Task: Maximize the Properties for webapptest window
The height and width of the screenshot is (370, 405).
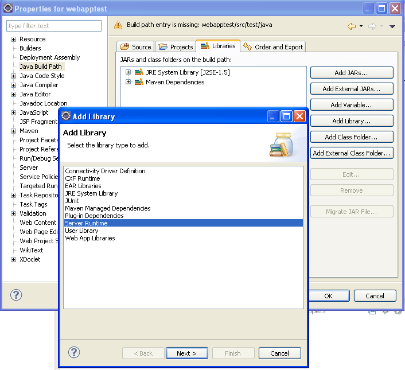Action: point(381,8)
